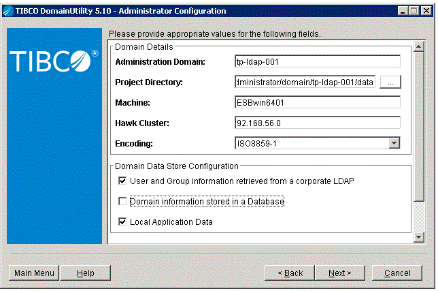Click the TIBCO icon in the title bar

8,11
